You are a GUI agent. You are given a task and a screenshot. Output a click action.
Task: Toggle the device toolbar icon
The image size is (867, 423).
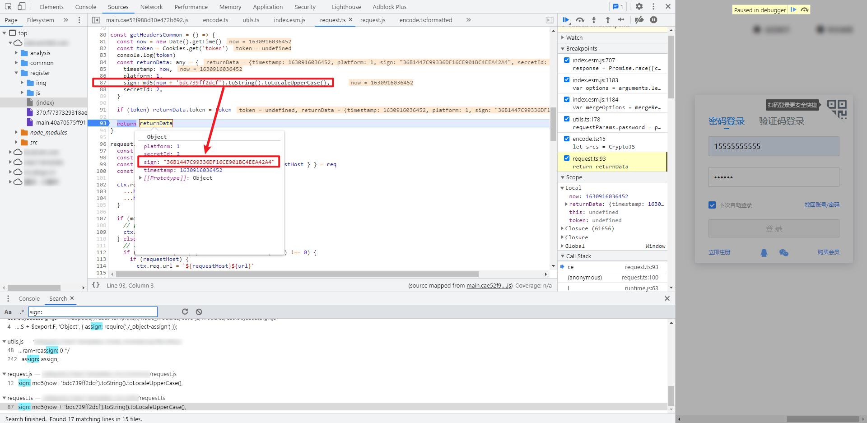coord(21,6)
